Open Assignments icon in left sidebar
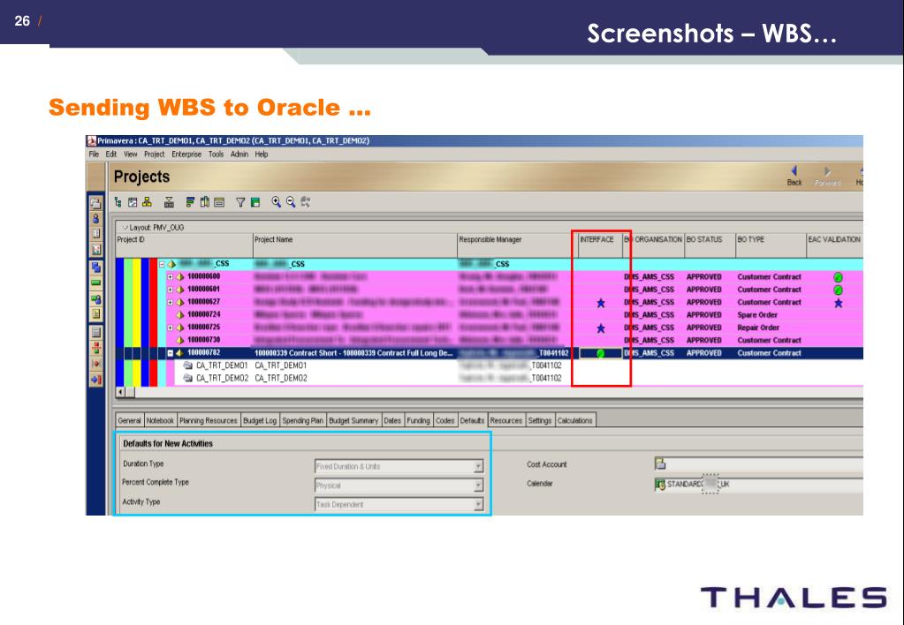Viewport: 904px width, 625px height. pyautogui.click(x=95, y=298)
